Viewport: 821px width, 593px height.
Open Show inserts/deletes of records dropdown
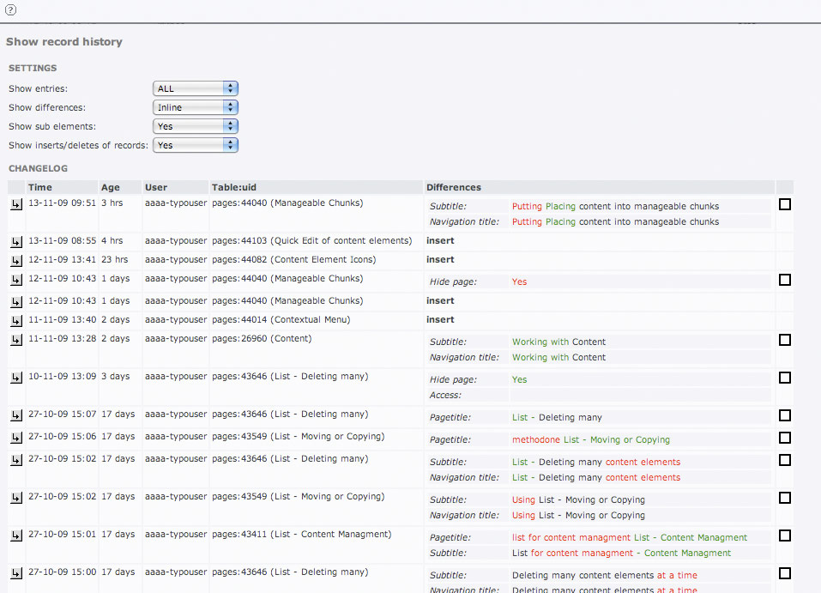point(195,145)
